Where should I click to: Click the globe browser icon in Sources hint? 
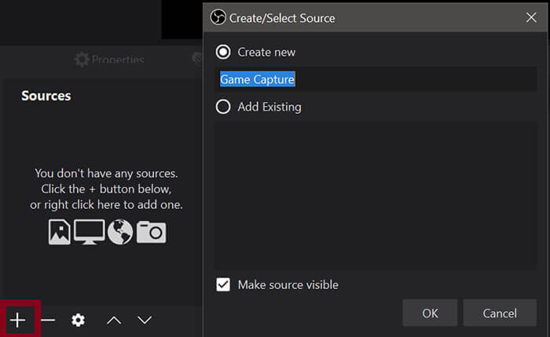click(120, 232)
